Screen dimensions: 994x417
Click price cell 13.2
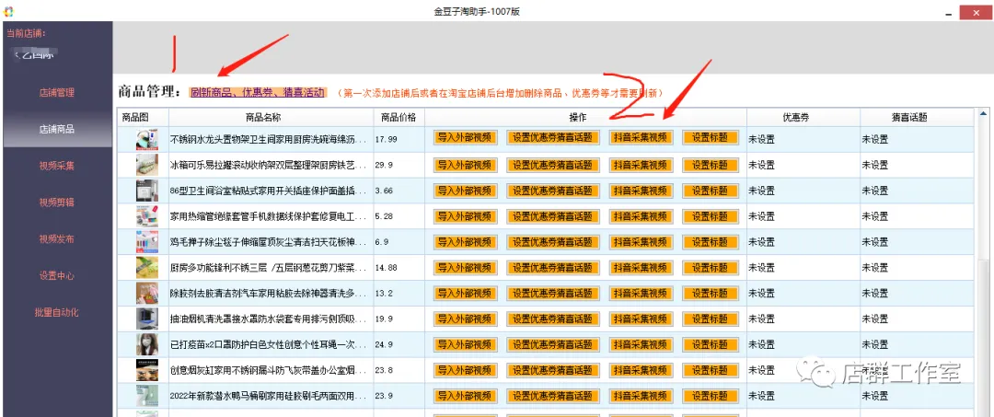tap(384, 294)
